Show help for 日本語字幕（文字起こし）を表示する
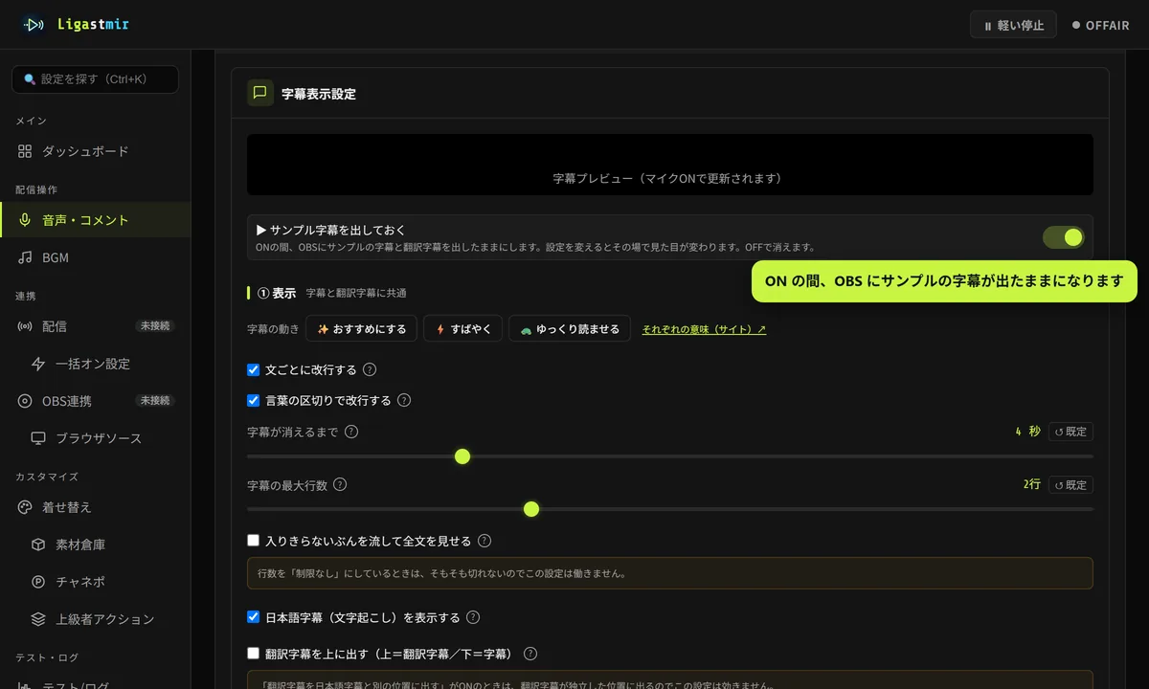1149x689 pixels. [473, 618]
